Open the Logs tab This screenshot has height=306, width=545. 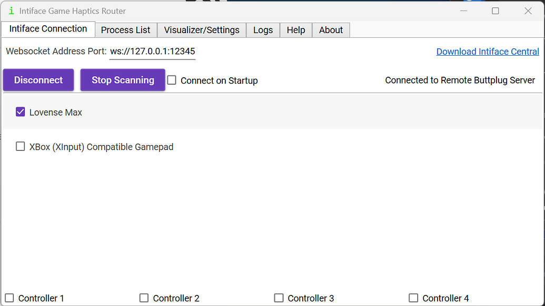pyautogui.click(x=263, y=30)
